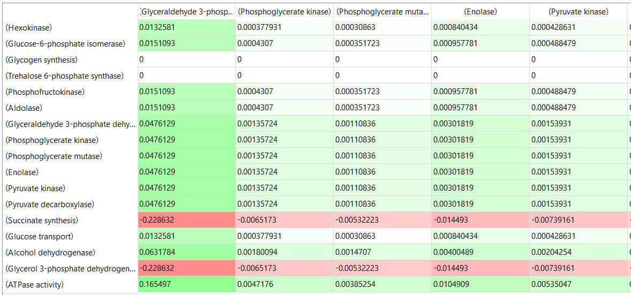Click the Pyruvate kinase column header
The image size is (631, 295).
pyautogui.click(x=578, y=11)
